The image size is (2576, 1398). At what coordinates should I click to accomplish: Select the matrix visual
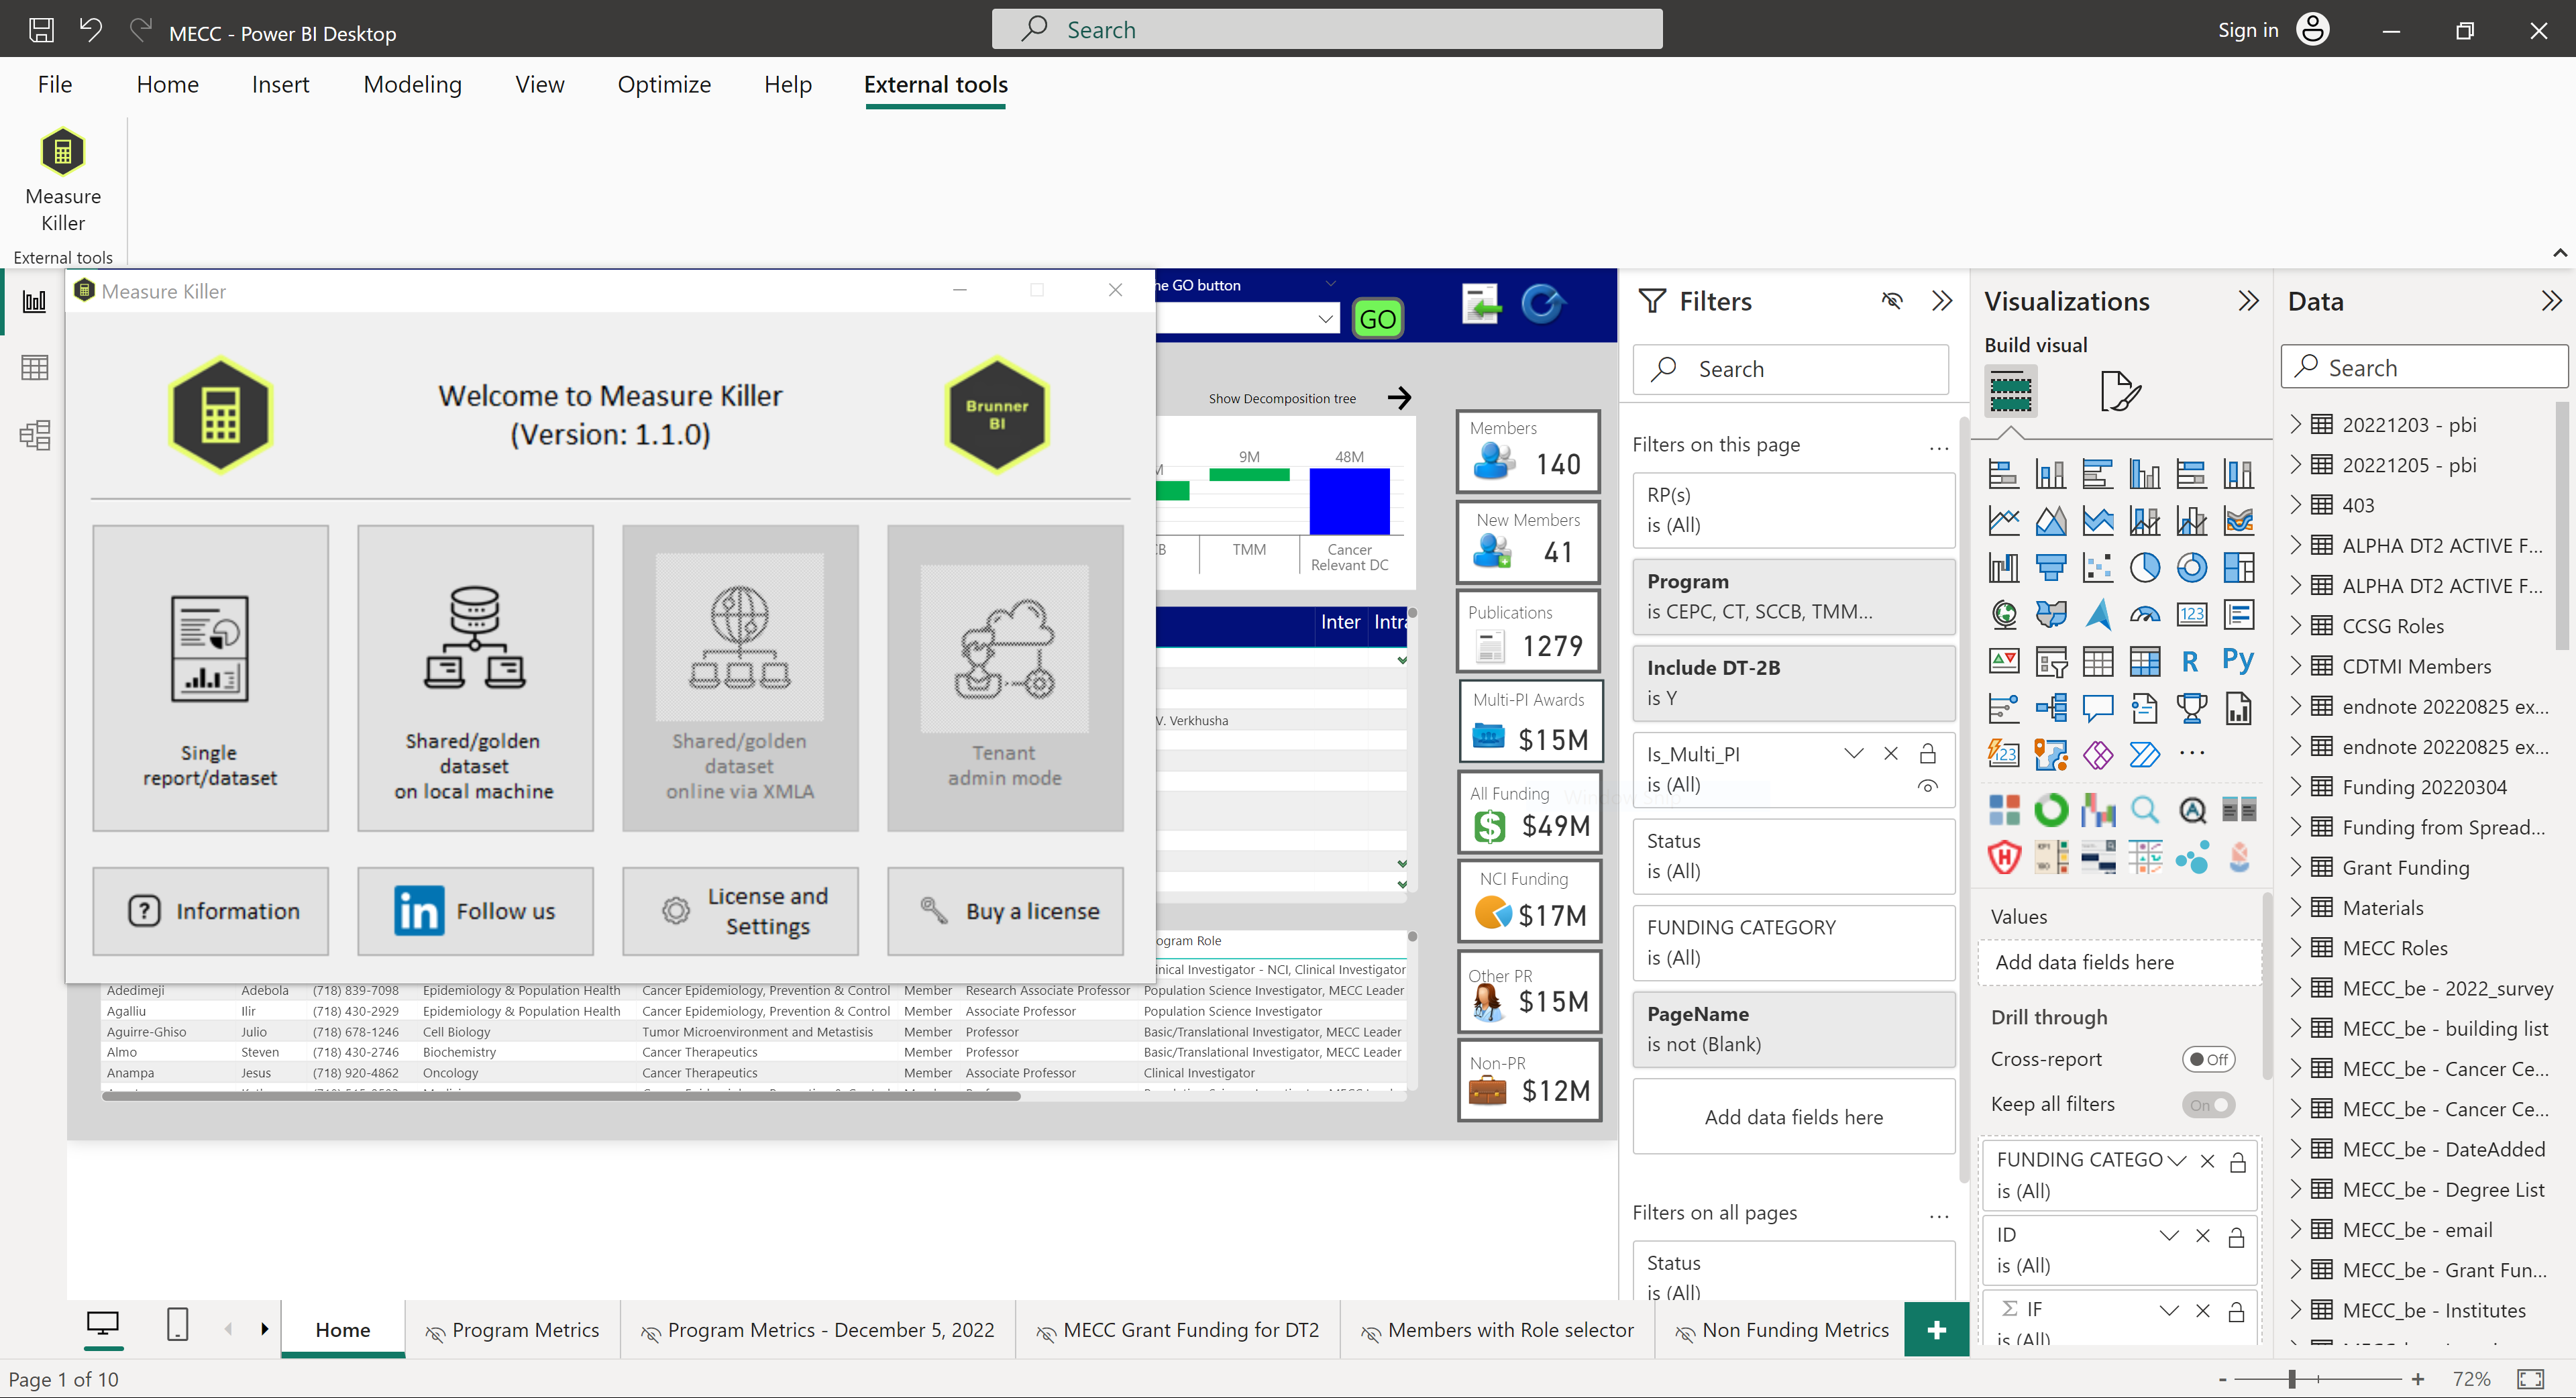(2145, 661)
